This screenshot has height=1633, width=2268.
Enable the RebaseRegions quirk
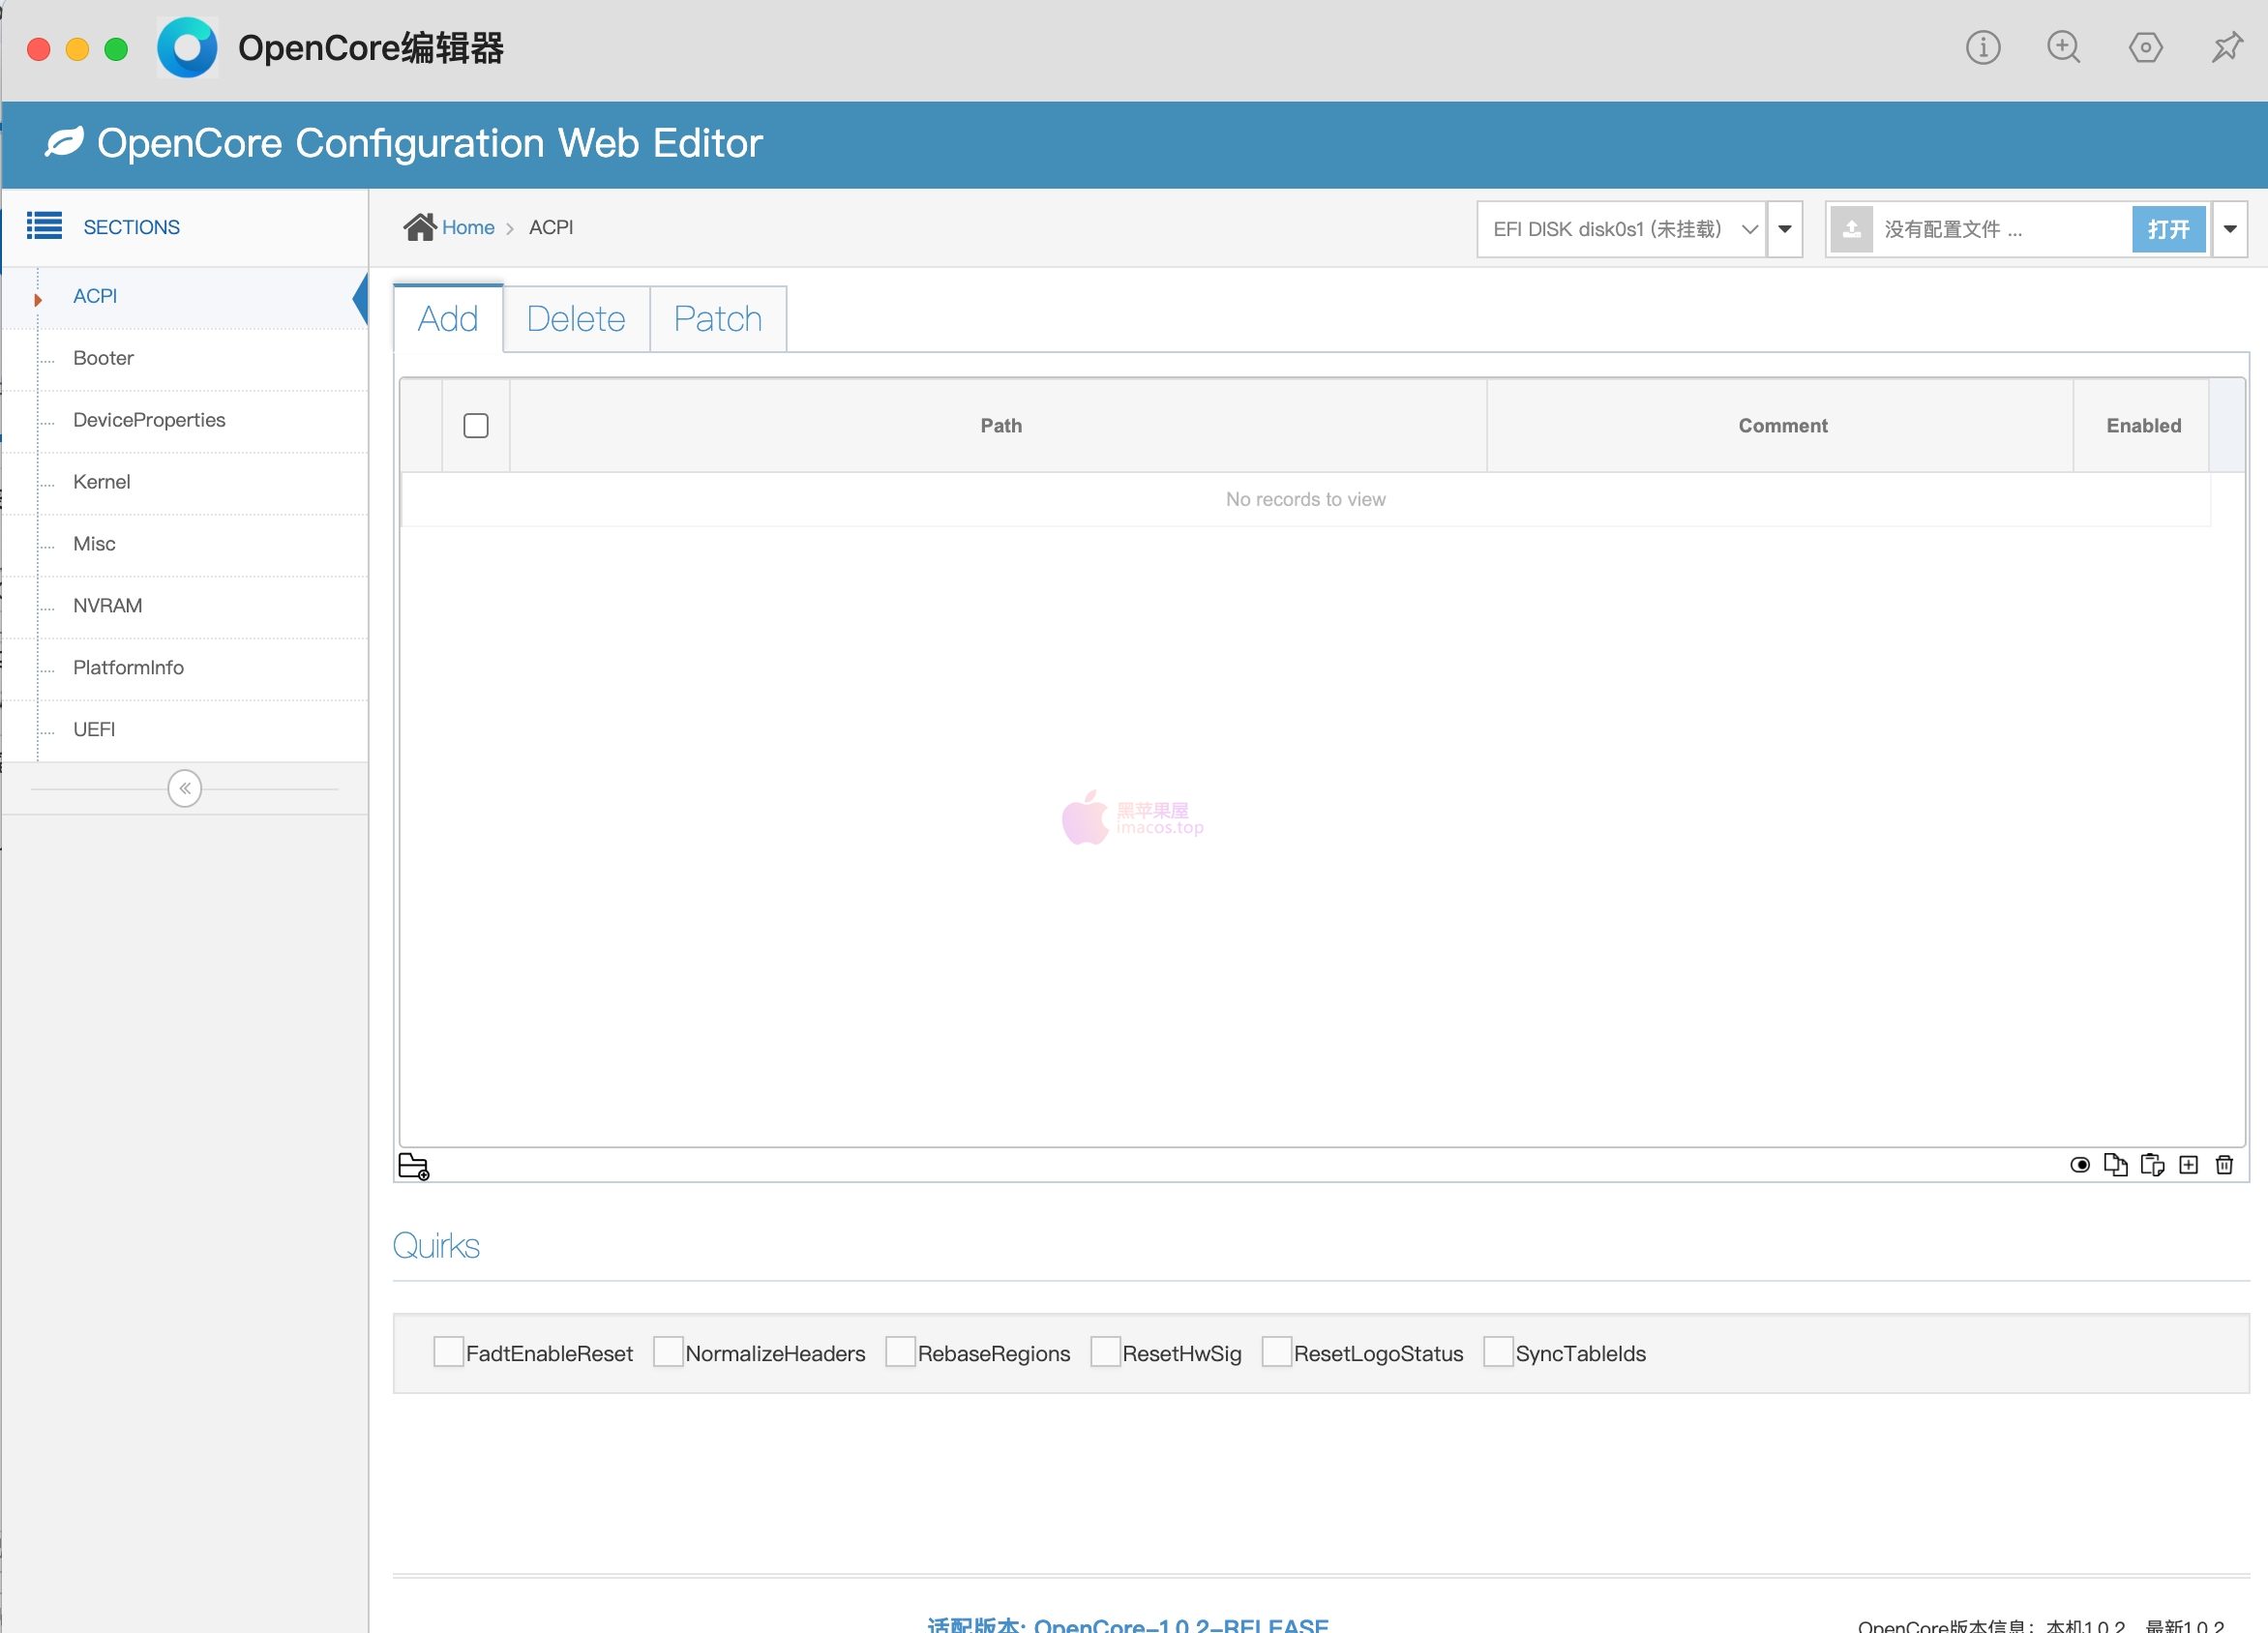[900, 1351]
